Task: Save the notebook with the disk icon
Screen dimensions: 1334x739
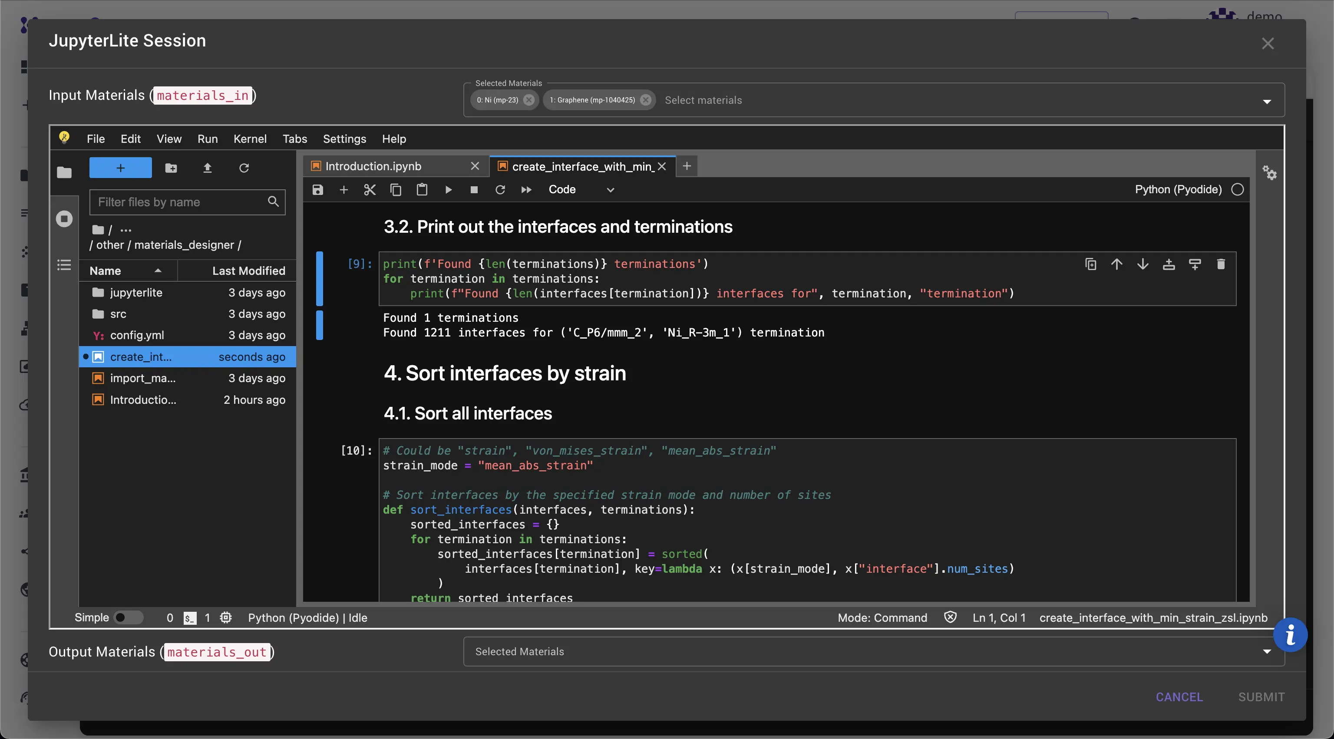Action: [317, 190]
